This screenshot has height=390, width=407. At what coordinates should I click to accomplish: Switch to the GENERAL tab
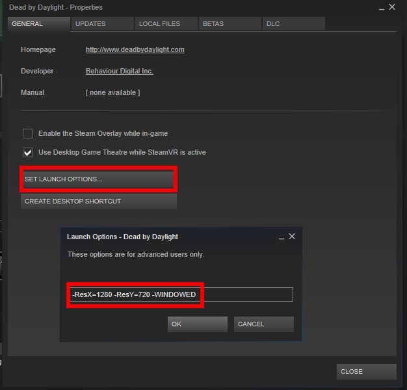(39, 24)
